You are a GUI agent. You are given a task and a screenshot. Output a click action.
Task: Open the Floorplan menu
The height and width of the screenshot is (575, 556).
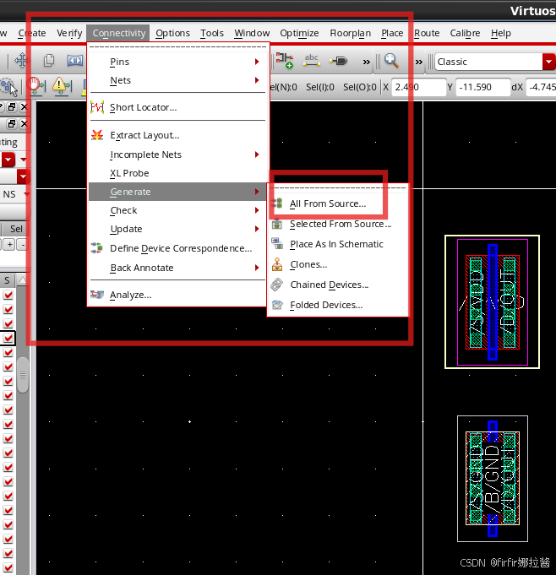coord(350,33)
